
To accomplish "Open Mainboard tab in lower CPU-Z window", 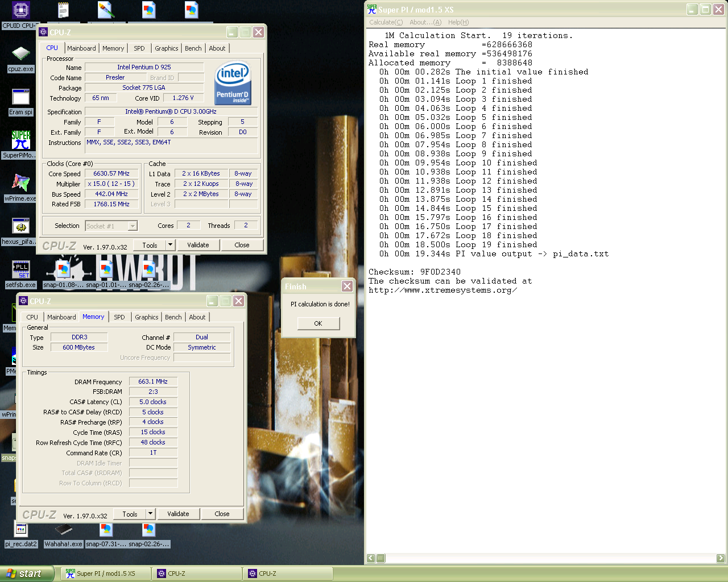I will tap(61, 317).
